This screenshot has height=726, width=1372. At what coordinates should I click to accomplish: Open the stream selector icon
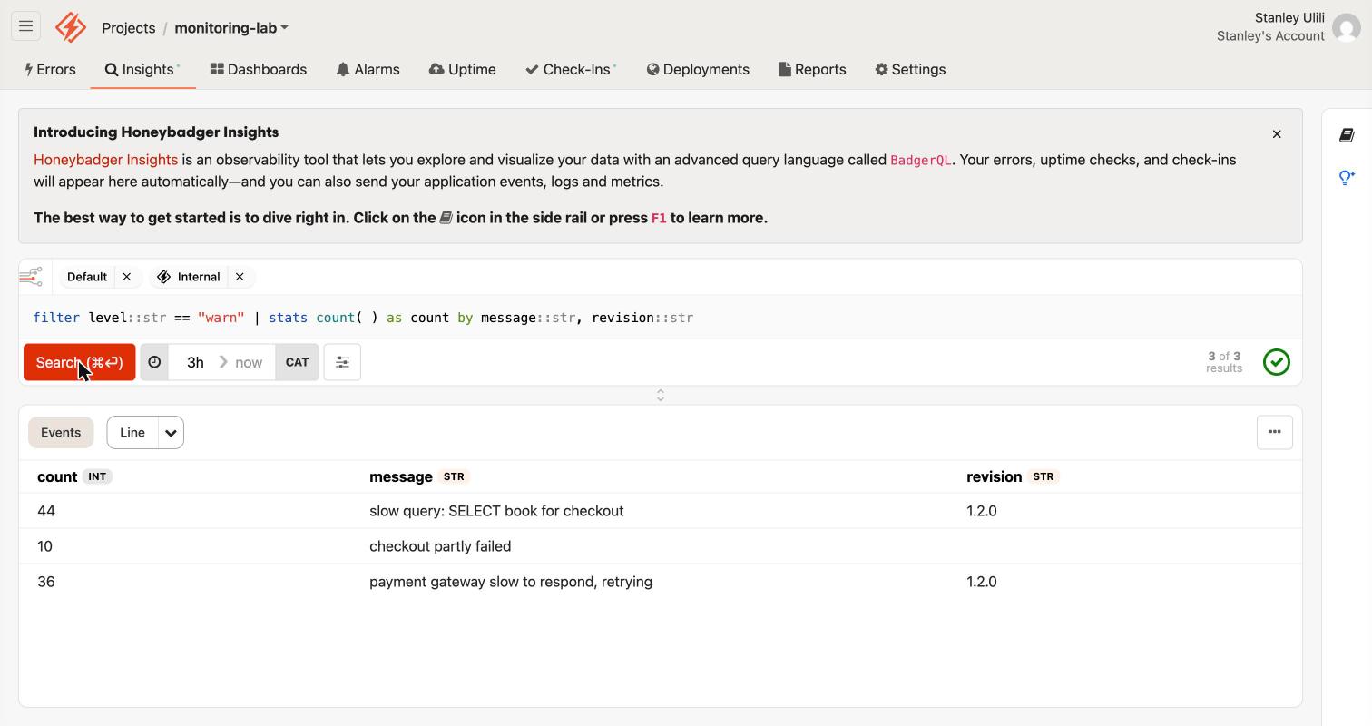31,276
